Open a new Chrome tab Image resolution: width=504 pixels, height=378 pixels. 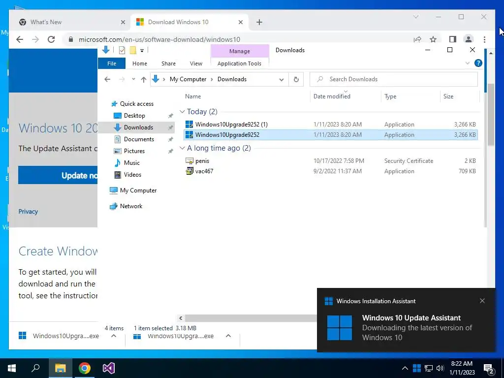coord(259,22)
